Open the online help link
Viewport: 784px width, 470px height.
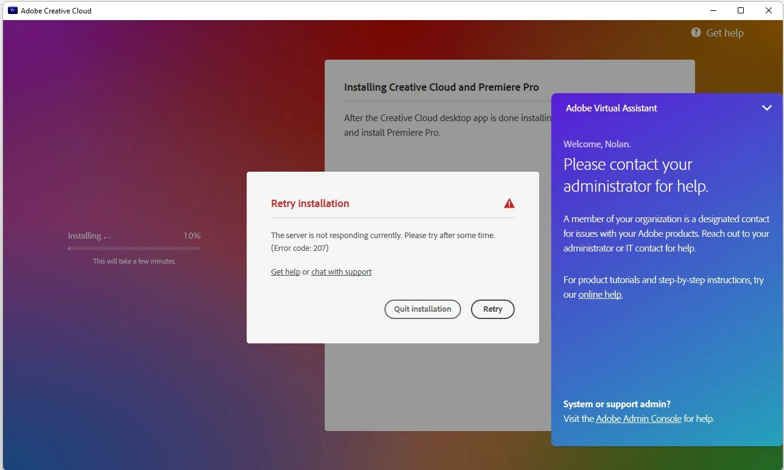(x=601, y=295)
